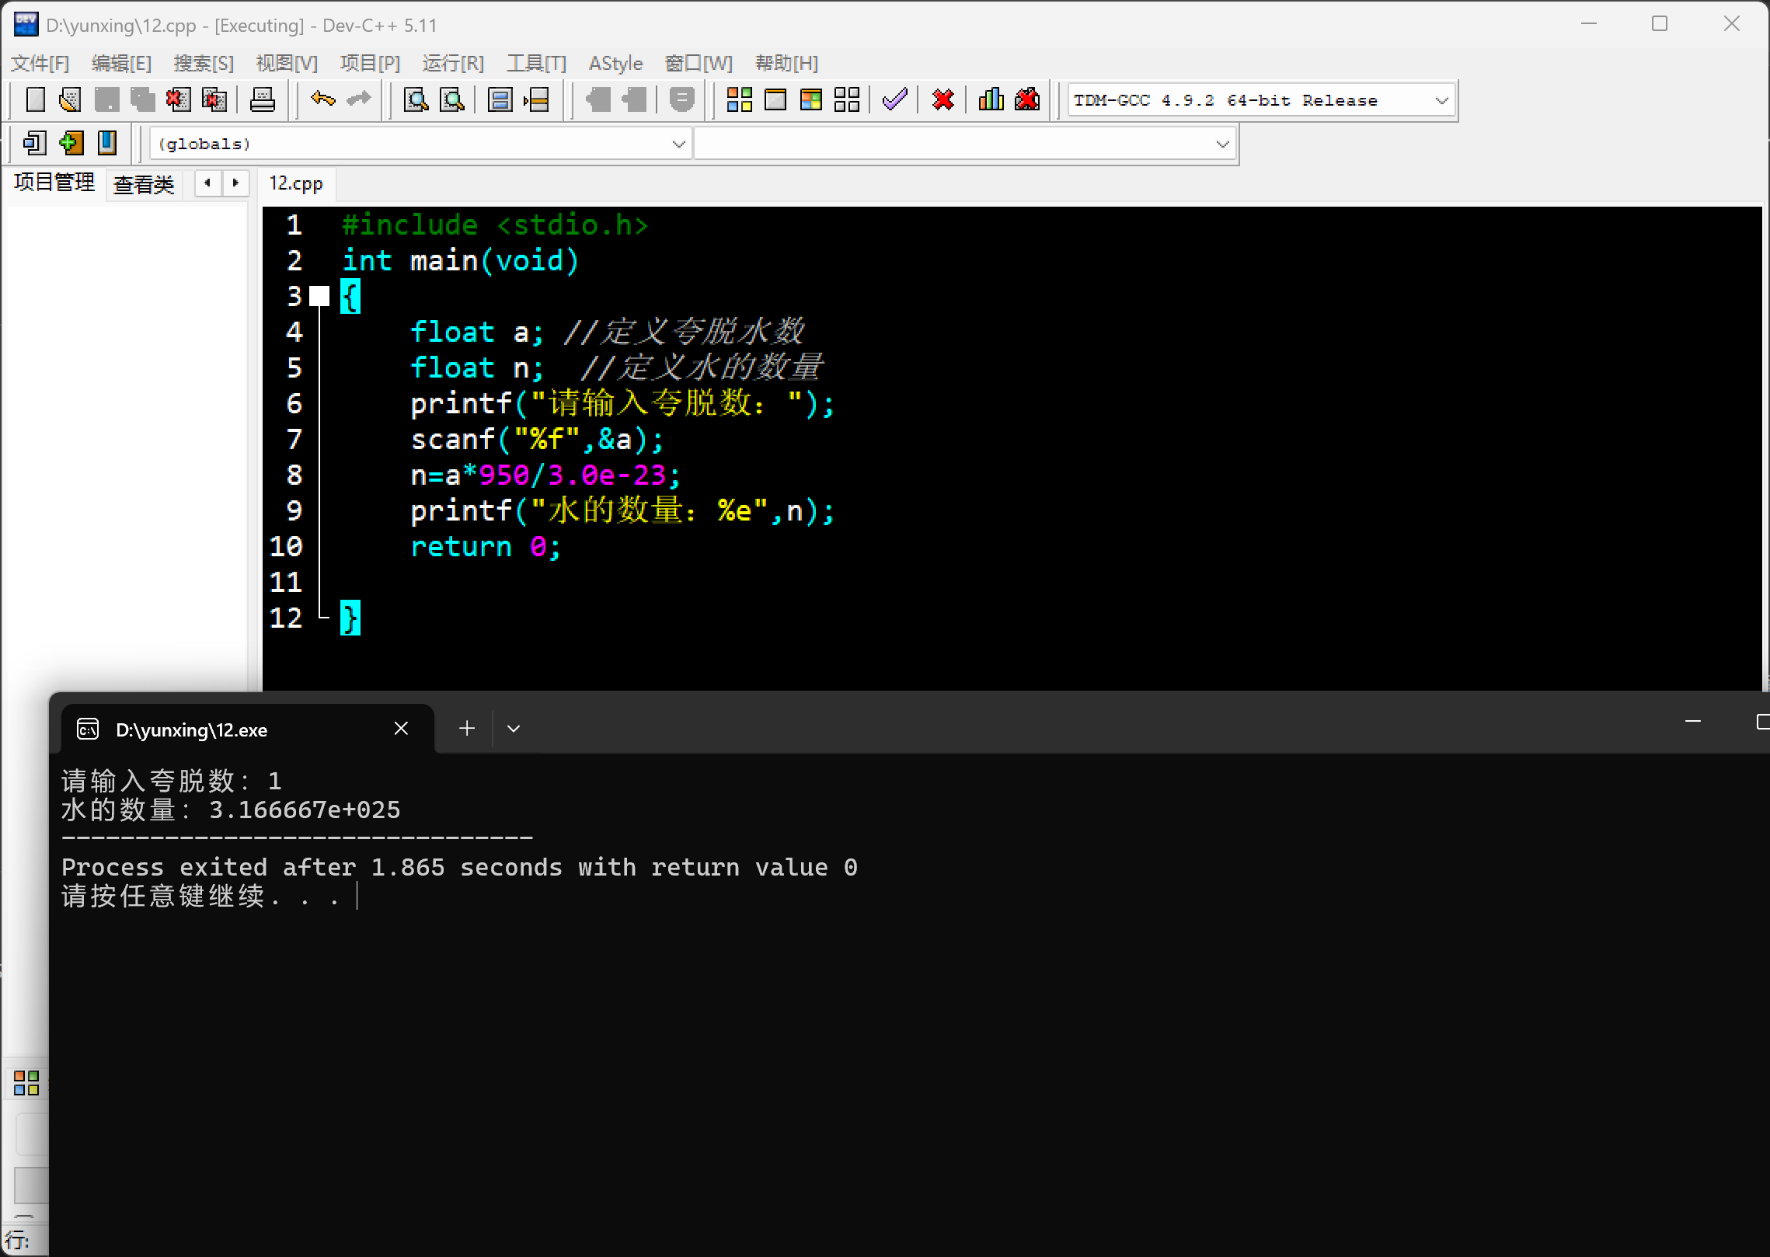Click the bar chart Profile analysis icon
This screenshot has width=1770, height=1257.
coord(991,99)
